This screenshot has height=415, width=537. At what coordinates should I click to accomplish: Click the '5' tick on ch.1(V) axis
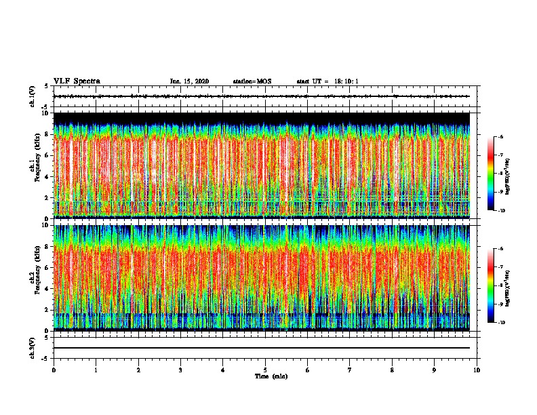tap(46, 86)
